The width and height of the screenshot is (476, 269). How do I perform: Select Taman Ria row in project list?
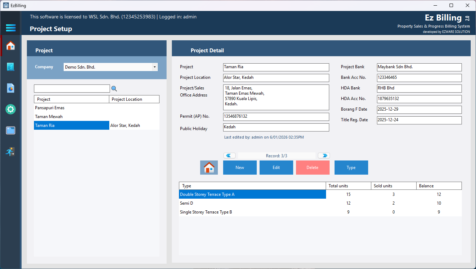pyautogui.click(x=97, y=125)
